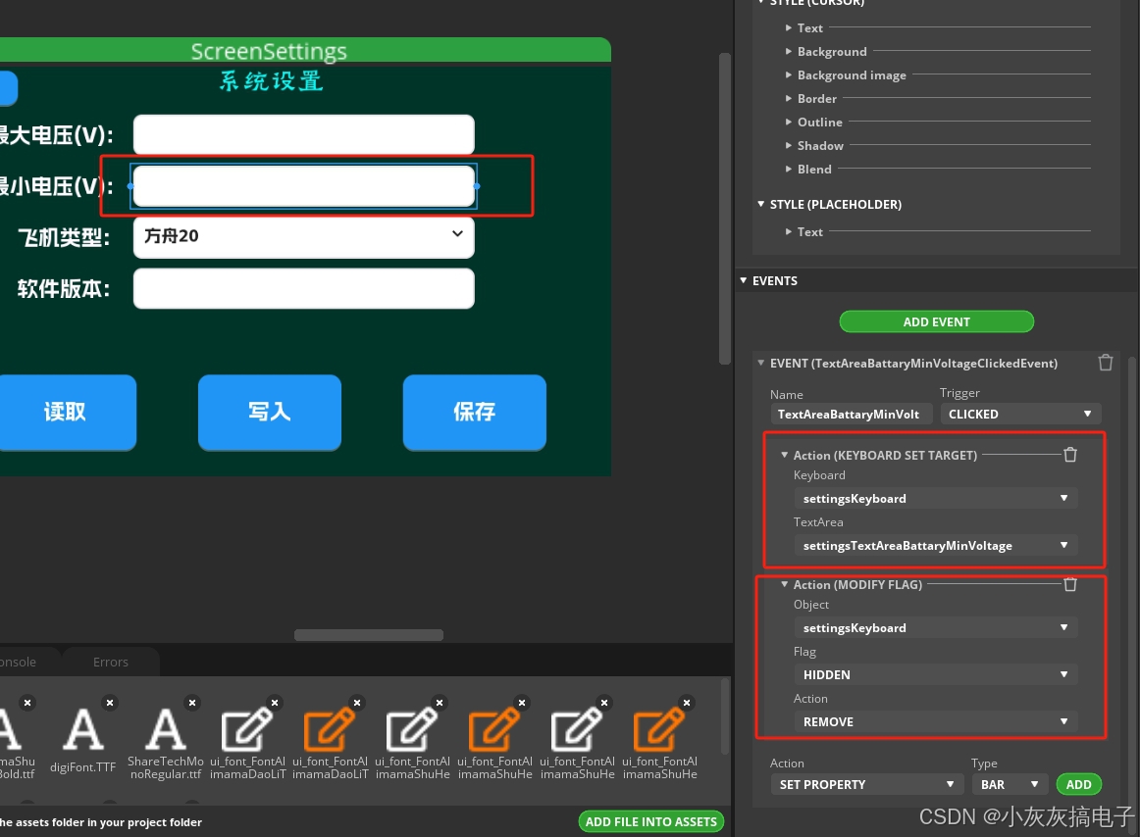Remove digiFont.TTF asset with its x badge

point(110,703)
